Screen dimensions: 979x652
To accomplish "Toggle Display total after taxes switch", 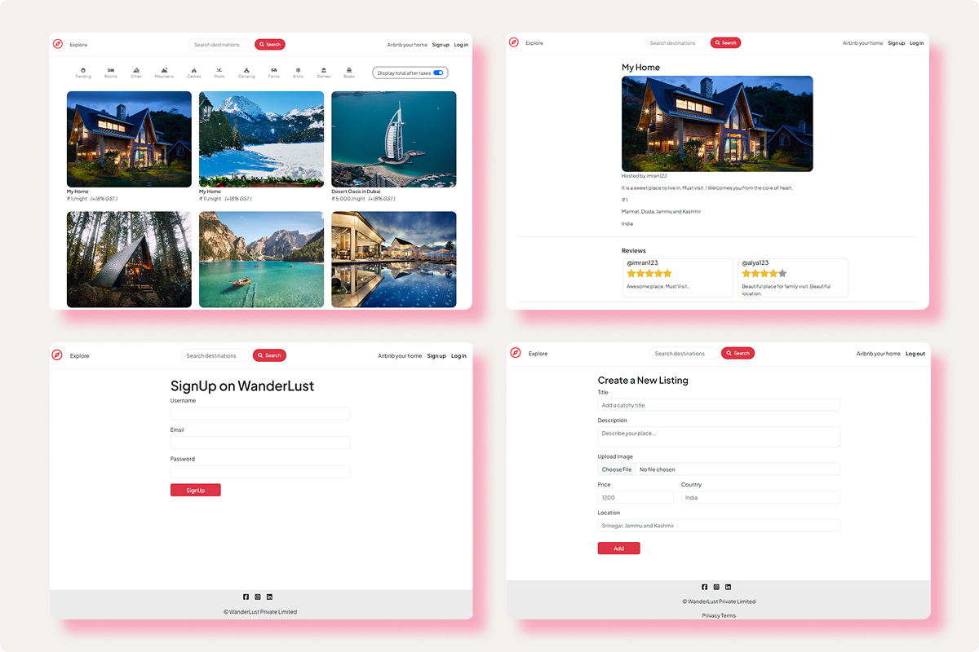I will click(x=438, y=73).
